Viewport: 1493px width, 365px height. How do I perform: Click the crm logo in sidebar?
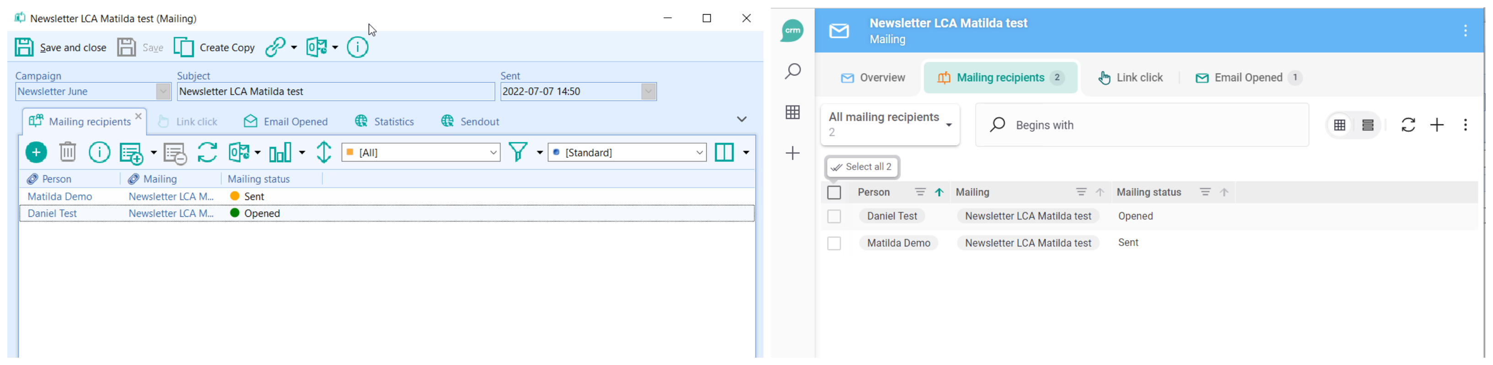(x=792, y=31)
